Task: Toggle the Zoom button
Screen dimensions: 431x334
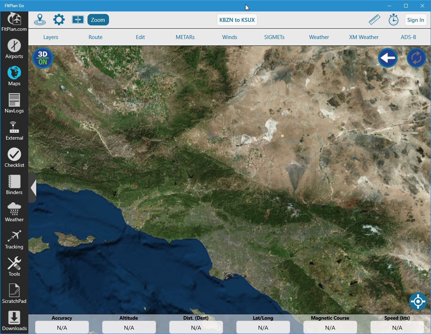Action: click(98, 20)
